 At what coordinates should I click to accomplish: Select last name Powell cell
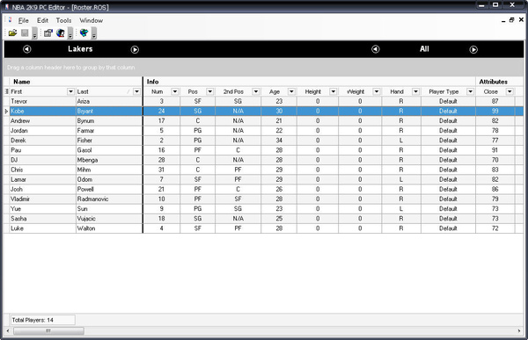point(109,189)
